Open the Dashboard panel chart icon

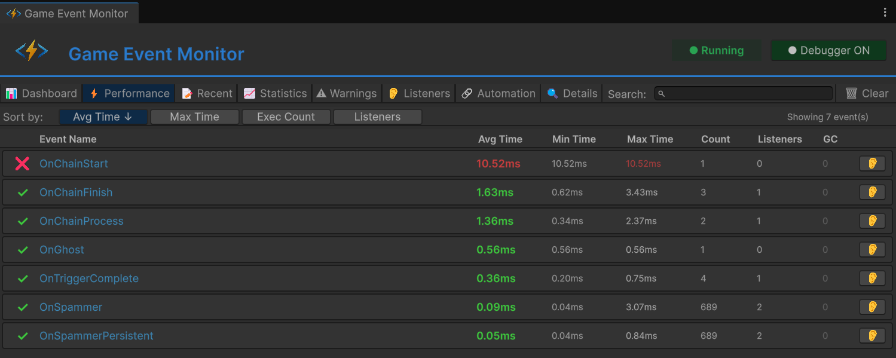point(13,93)
